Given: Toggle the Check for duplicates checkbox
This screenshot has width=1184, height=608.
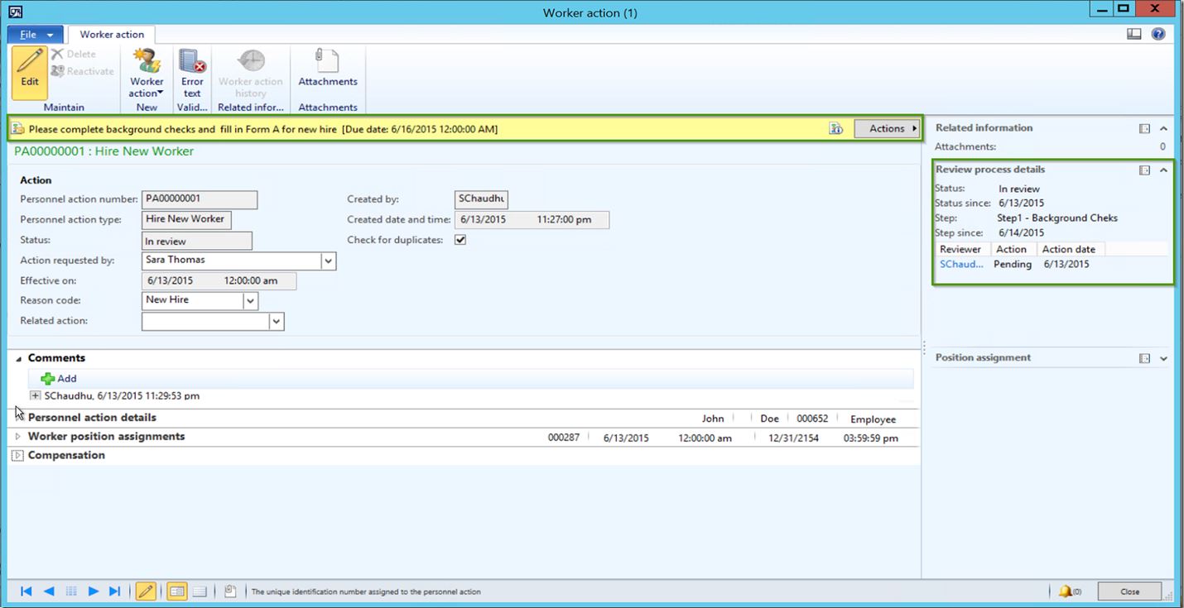Looking at the screenshot, I should coord(460,240).
